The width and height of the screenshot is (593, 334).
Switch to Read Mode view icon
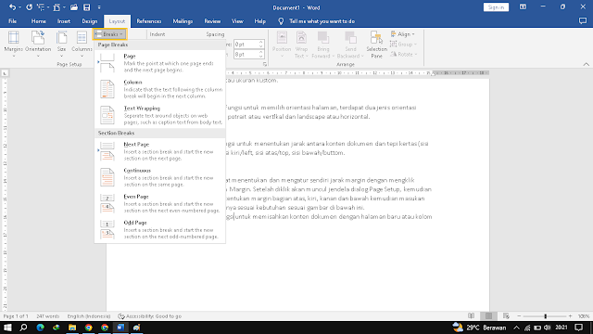(472, 315)
